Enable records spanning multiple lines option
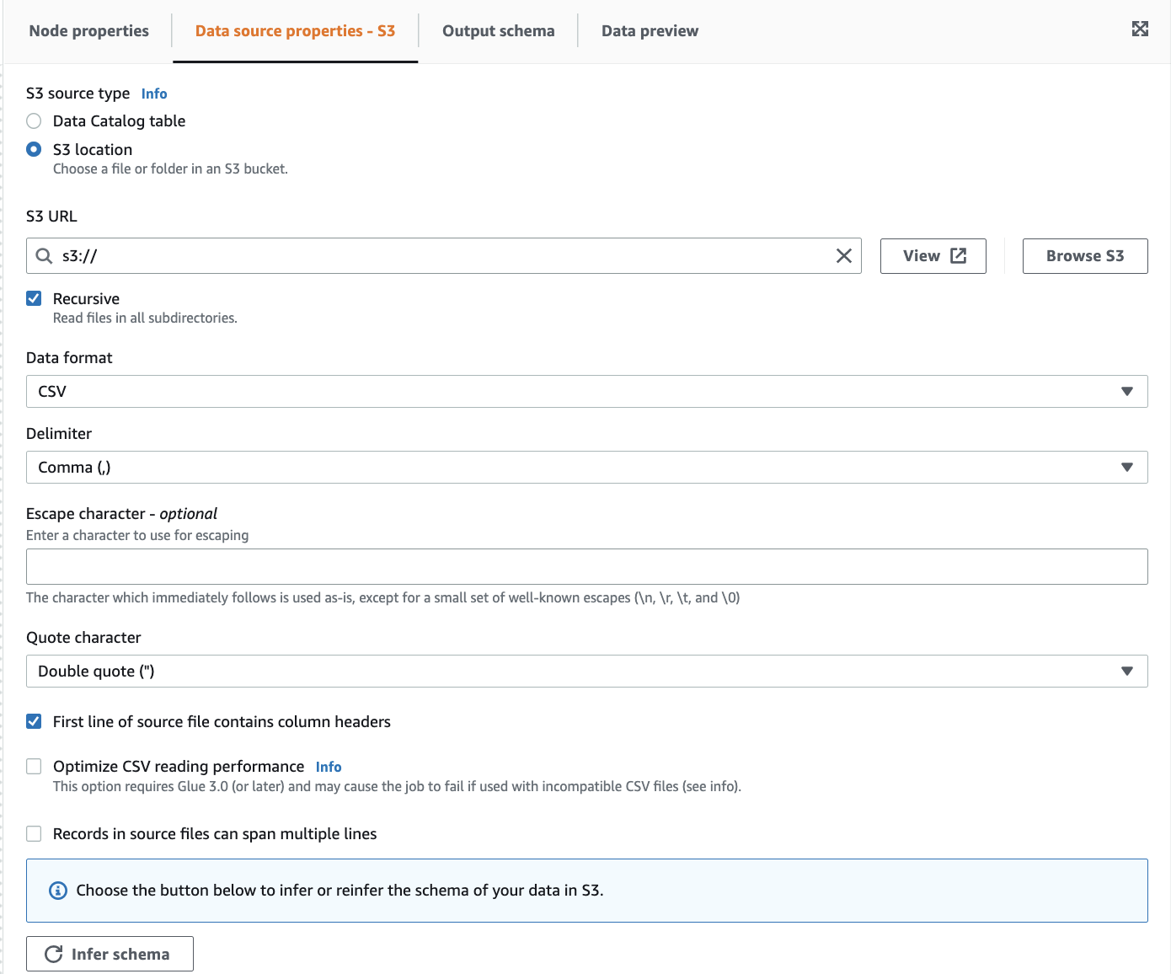 coord(34,834)
